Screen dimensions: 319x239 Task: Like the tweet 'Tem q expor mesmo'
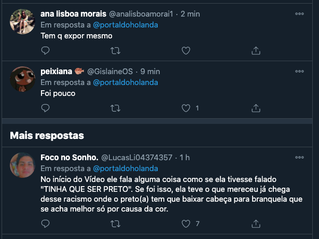click(x=186, y=51)
